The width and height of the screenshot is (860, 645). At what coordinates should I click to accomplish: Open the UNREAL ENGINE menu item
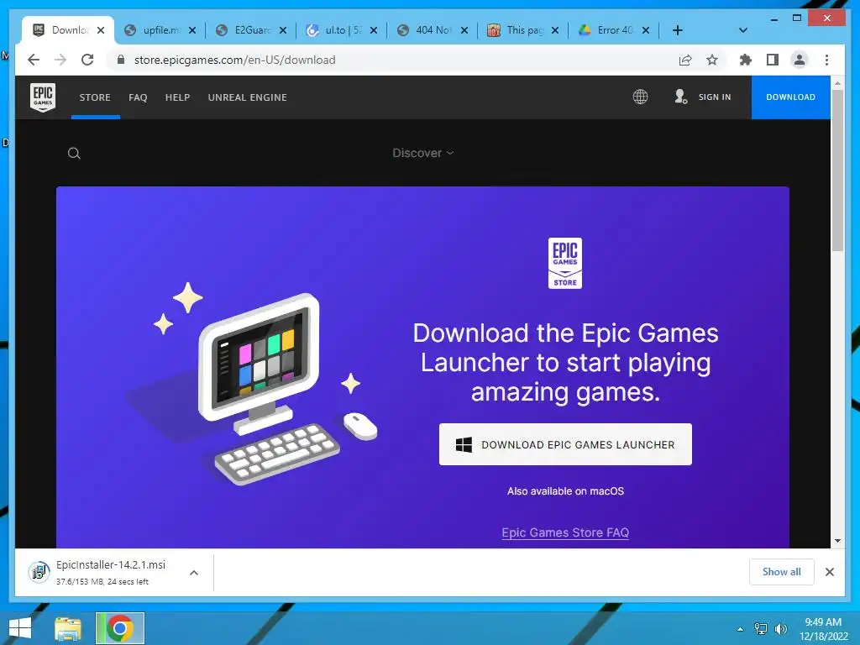point(248,97)
